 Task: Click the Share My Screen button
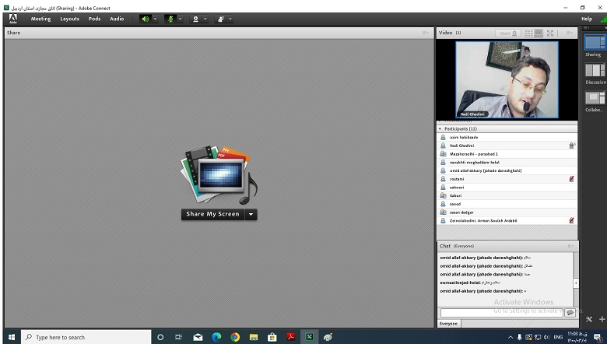(212, 214)
